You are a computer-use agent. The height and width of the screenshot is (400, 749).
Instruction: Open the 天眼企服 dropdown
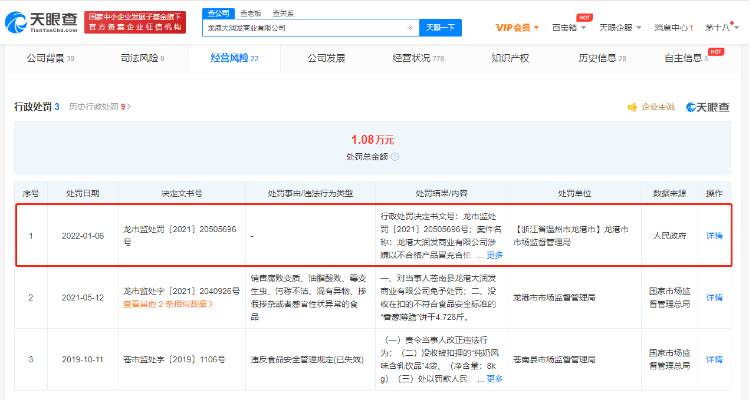click(620, 28)
